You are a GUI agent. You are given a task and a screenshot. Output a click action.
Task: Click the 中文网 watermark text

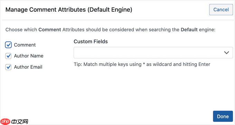click(x=20, y=122)
